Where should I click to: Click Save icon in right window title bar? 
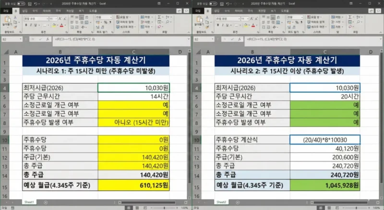(x=222, y=4)
